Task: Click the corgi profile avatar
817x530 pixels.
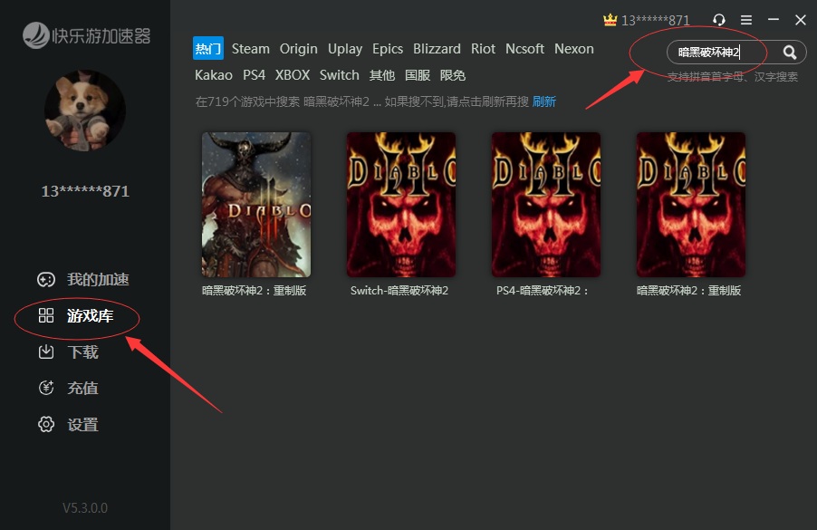Action: tap(85, 111)
